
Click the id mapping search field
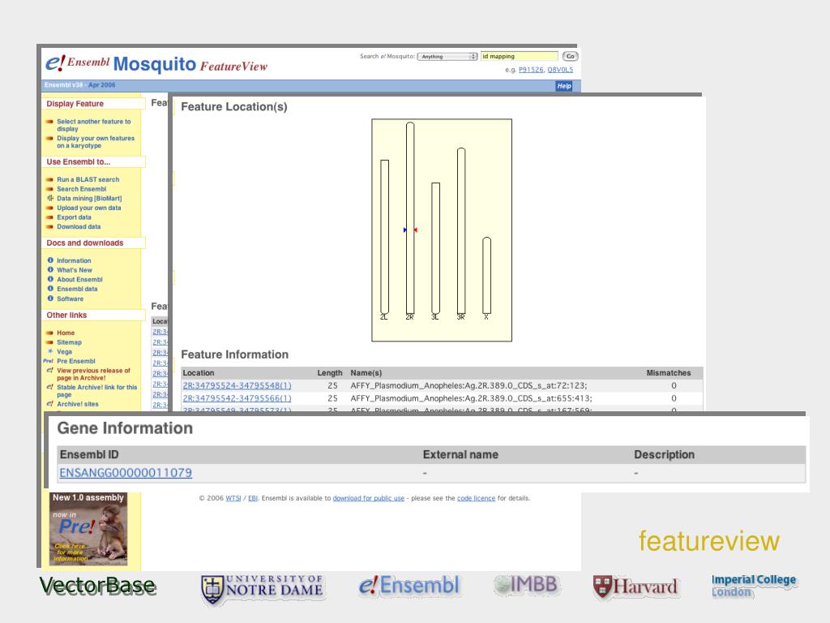coord(520,56)
